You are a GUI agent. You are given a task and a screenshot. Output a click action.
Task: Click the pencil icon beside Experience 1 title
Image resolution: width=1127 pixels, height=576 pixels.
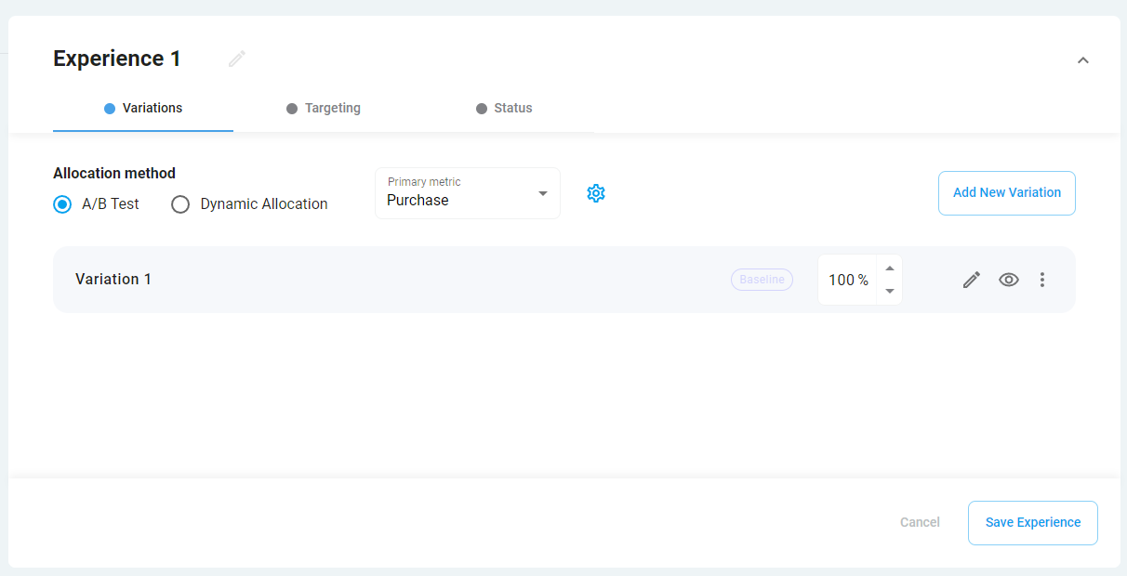click(237, 59)
